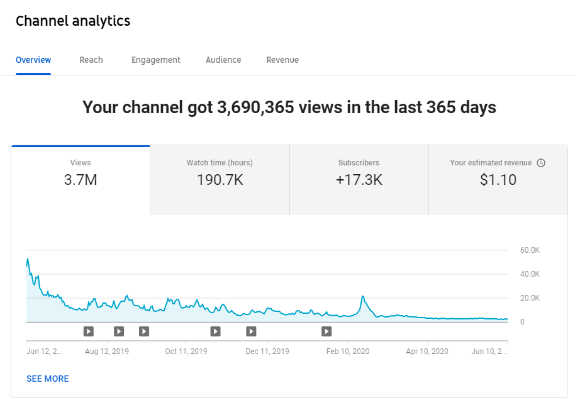This screenshot has height=410, width=575.
Task: Click the first video marker near Aug 2019
Action: [88, 331]
